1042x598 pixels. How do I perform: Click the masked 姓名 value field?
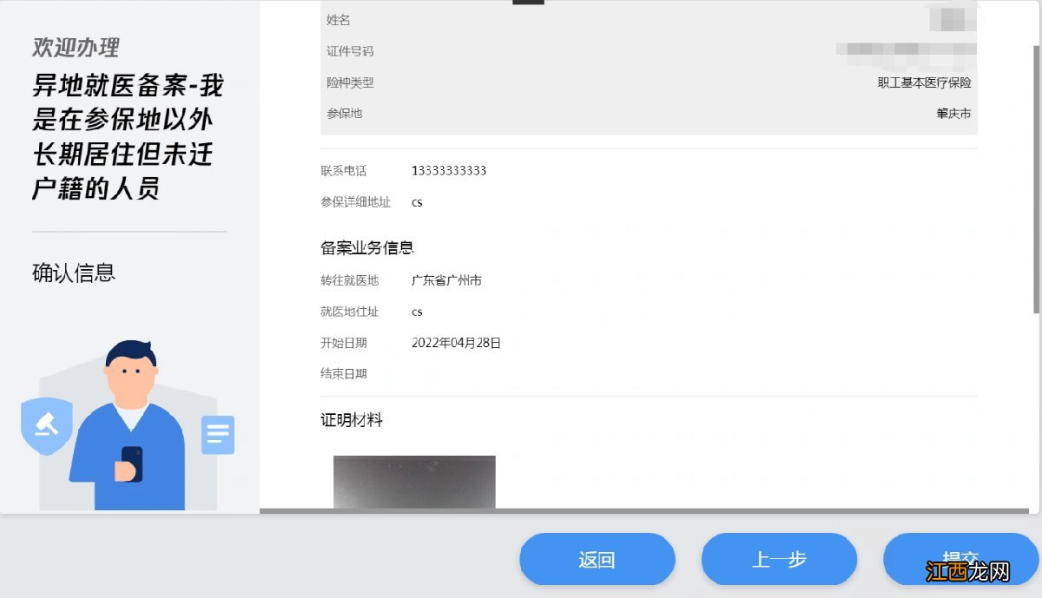[x=953, y=17]
